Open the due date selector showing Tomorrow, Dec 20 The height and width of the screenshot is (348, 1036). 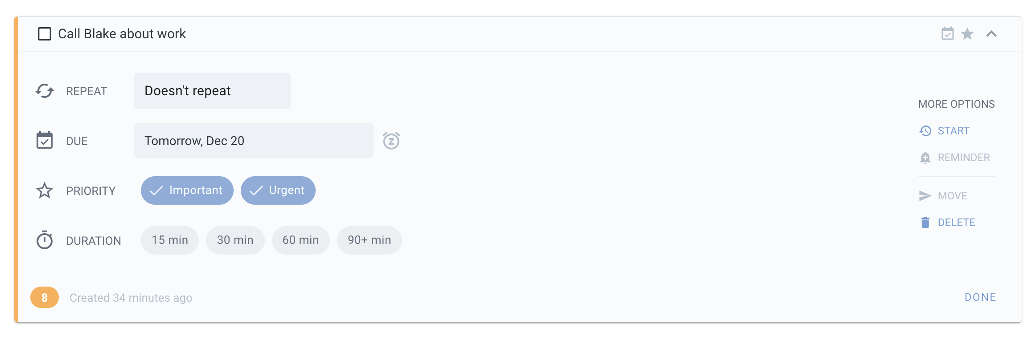click(x=253, y=140)
